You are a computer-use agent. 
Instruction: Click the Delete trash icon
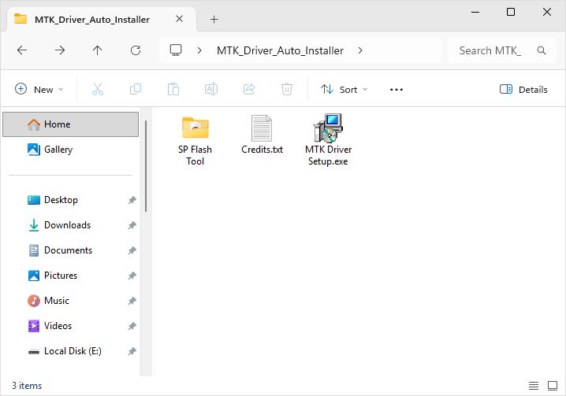[287, 89]
